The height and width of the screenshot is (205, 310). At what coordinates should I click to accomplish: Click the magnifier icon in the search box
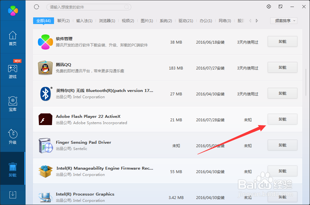[127, 7]
